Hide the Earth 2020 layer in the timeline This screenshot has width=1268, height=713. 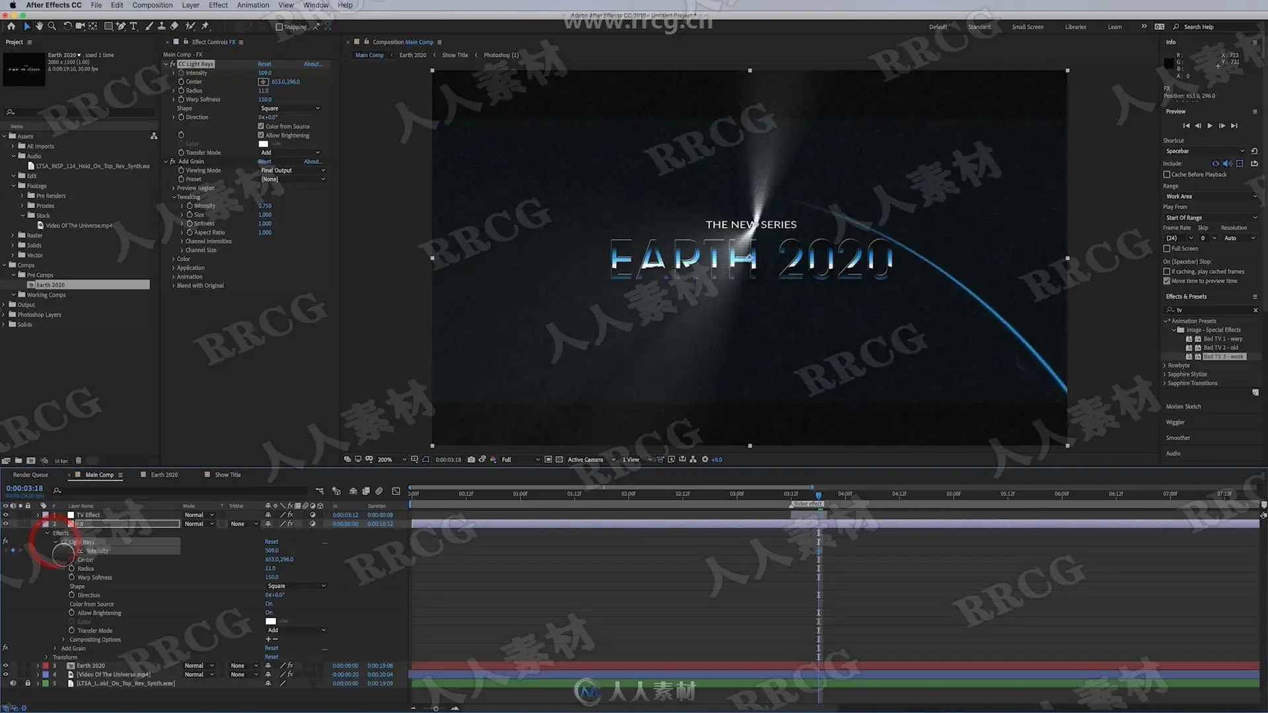[x=6, y=665]
